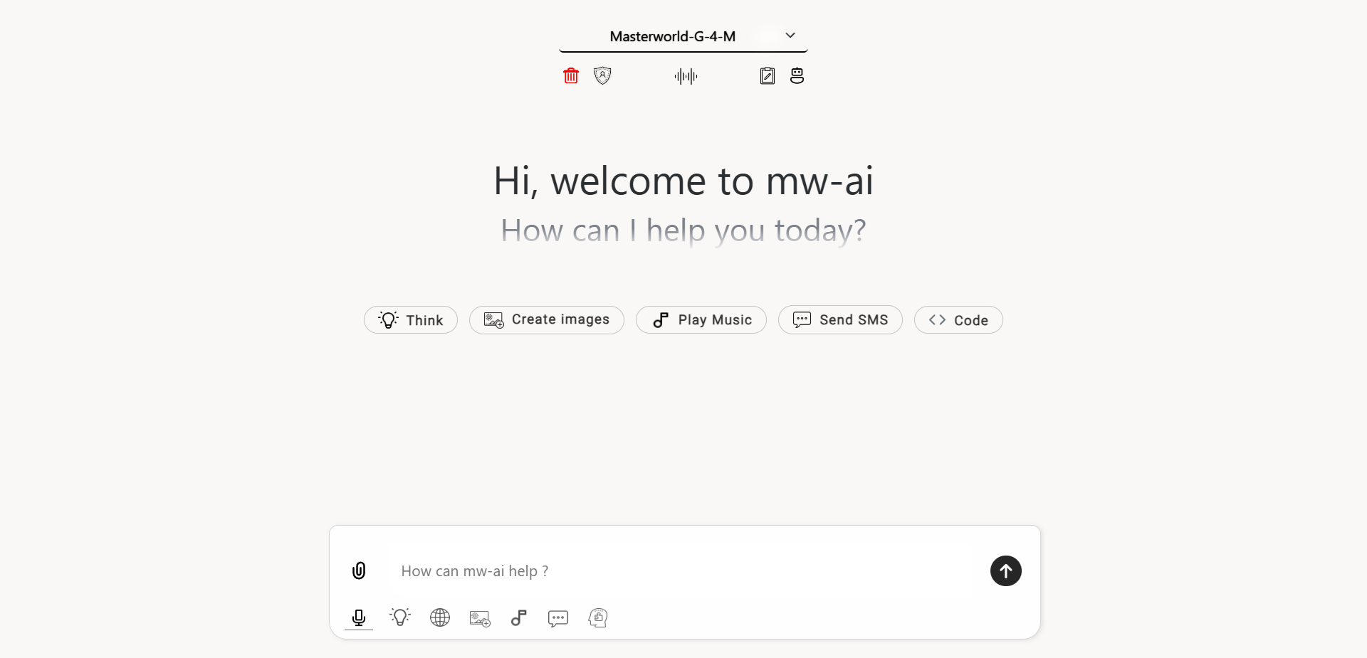
Task: Click the robot assistant icon at top right
Action: tap(796, 75)
